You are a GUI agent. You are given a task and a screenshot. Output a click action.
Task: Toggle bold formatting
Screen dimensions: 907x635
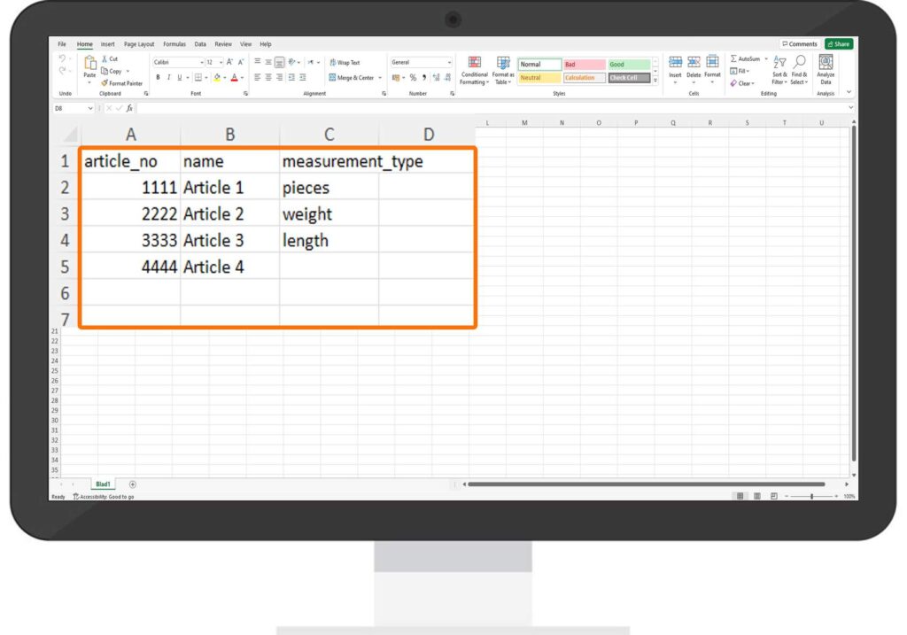tap(158, 77)
